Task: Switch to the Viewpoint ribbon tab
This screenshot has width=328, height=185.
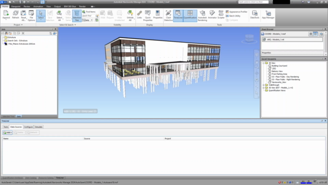Action: (16, 7)
